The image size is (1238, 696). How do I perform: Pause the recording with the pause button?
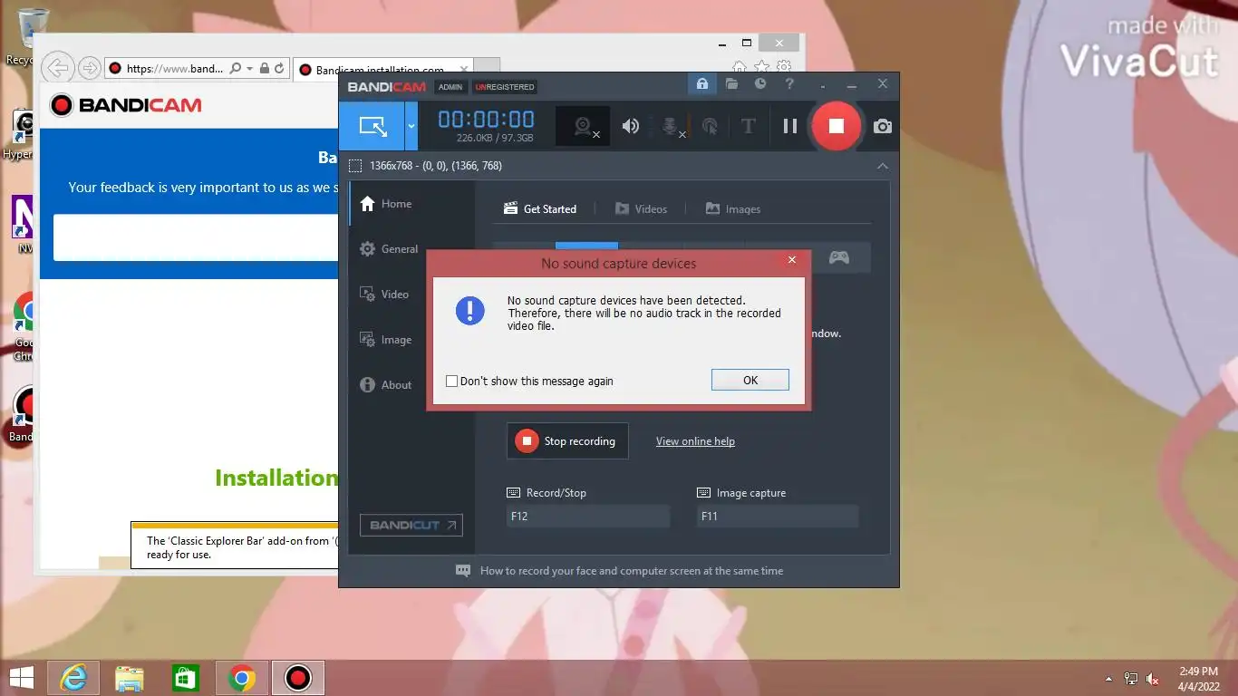click(x=789, y=126)
